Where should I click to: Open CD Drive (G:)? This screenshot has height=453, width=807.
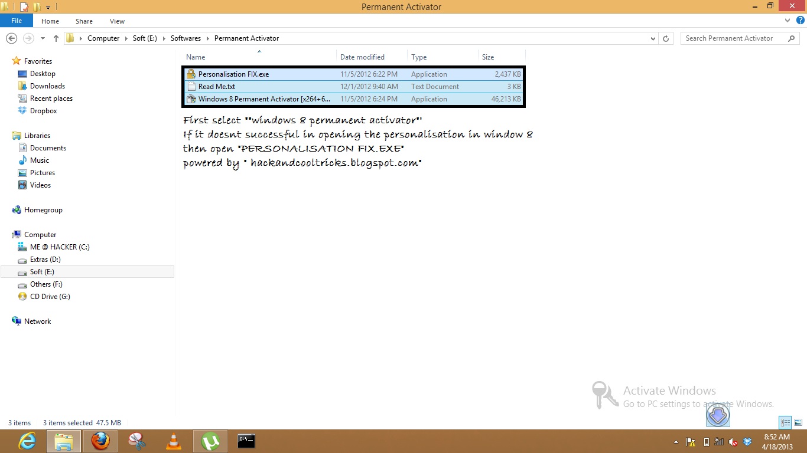click(50, 297)
